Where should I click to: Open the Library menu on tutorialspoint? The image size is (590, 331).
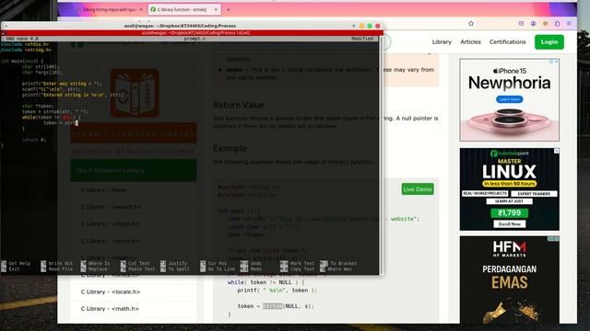click(442, 41)
